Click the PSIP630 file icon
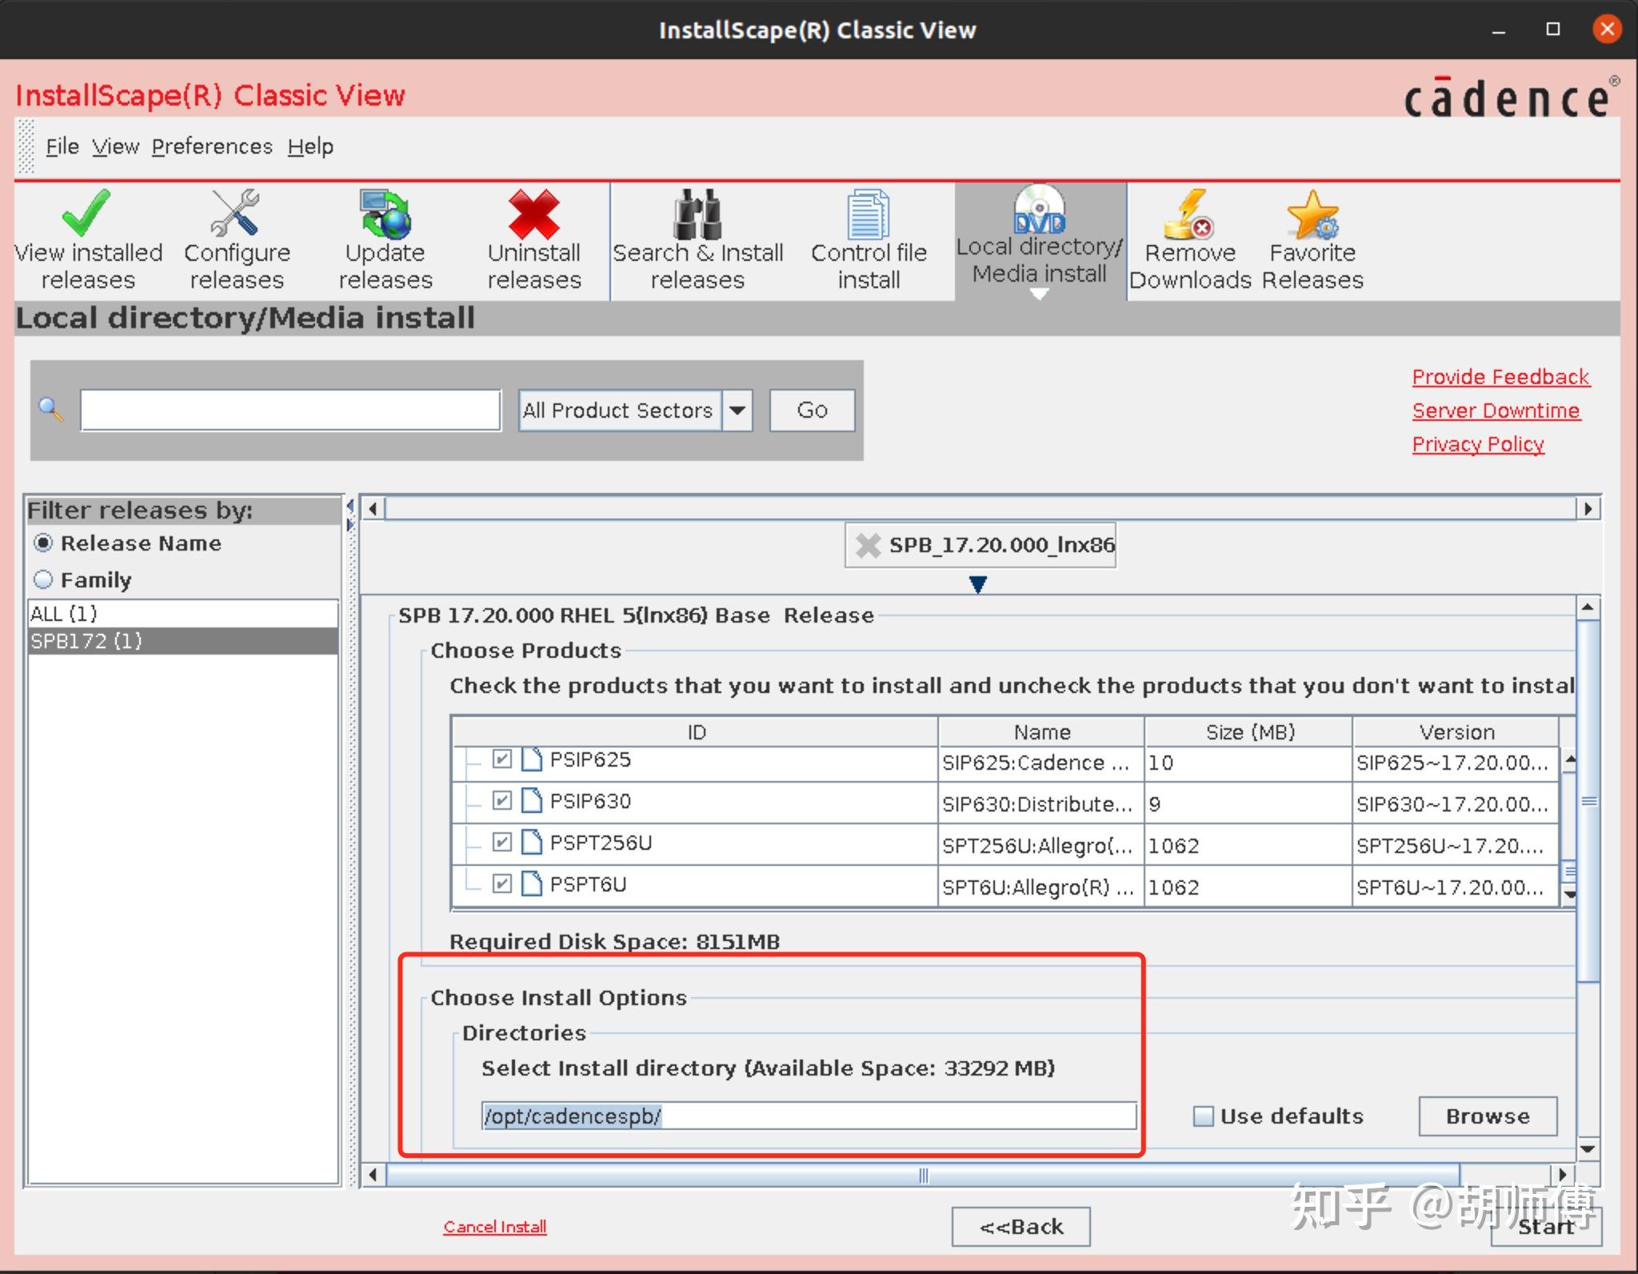This screenshot has width=1638, height=1274. 532,800
